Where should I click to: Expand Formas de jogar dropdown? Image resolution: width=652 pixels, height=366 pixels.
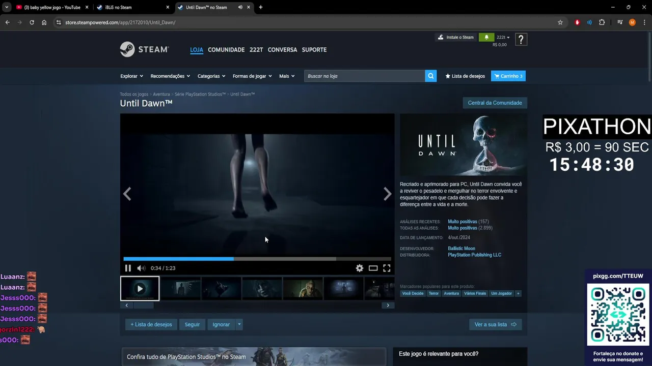click(x=252, y=76)
